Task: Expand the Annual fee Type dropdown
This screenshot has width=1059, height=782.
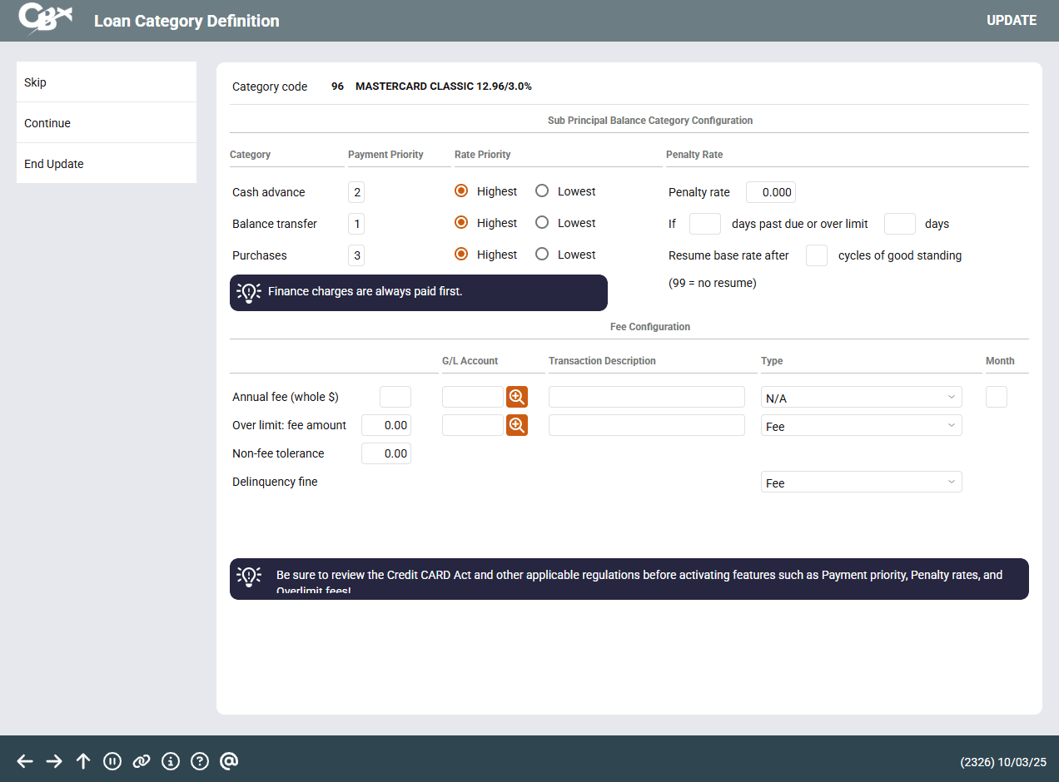Action: [861, 398]
